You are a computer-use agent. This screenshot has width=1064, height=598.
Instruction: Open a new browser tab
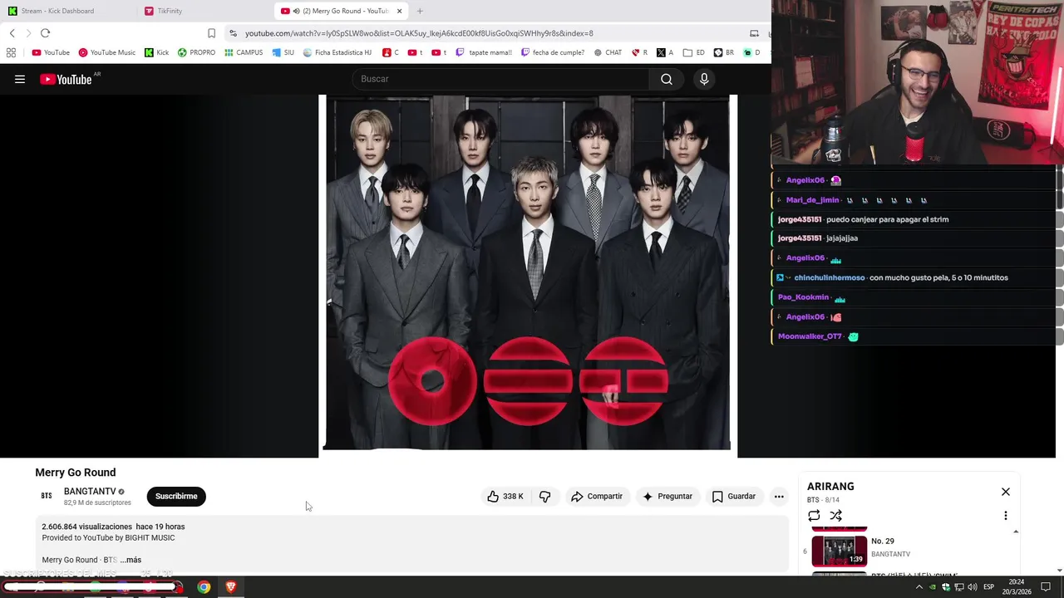click(420, 11)
